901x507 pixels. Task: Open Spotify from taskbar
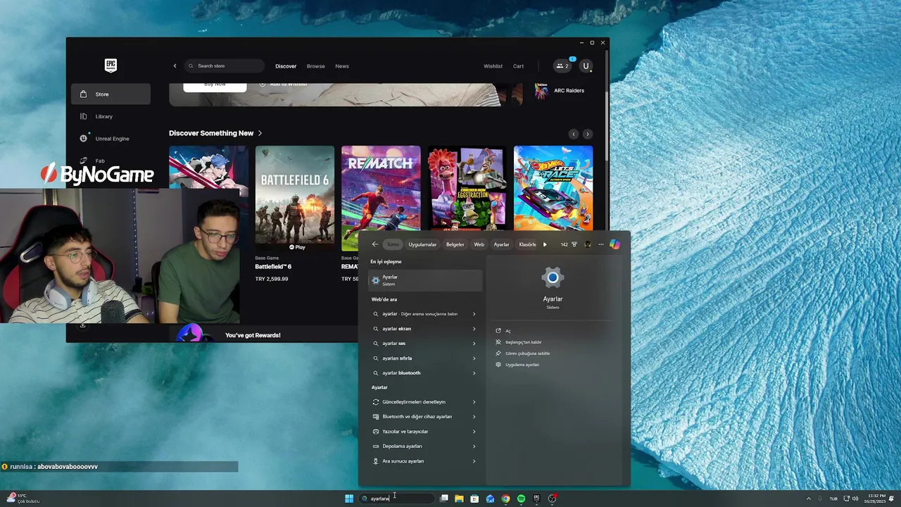(x=521, y=499)
